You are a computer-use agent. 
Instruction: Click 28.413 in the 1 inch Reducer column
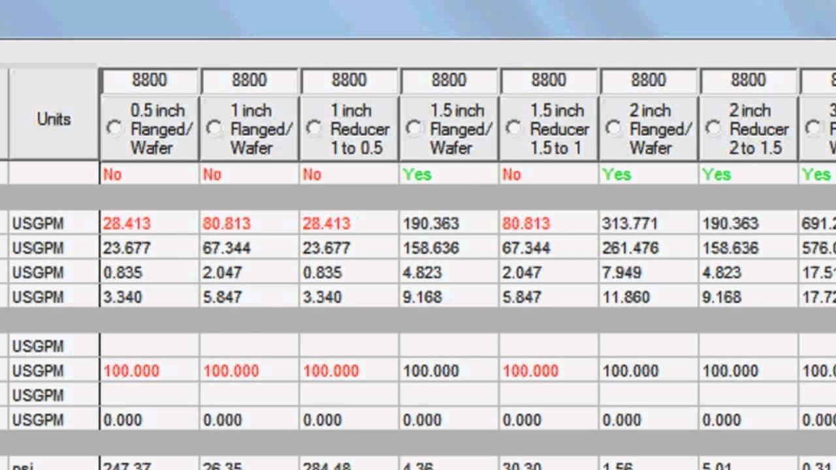327,224
